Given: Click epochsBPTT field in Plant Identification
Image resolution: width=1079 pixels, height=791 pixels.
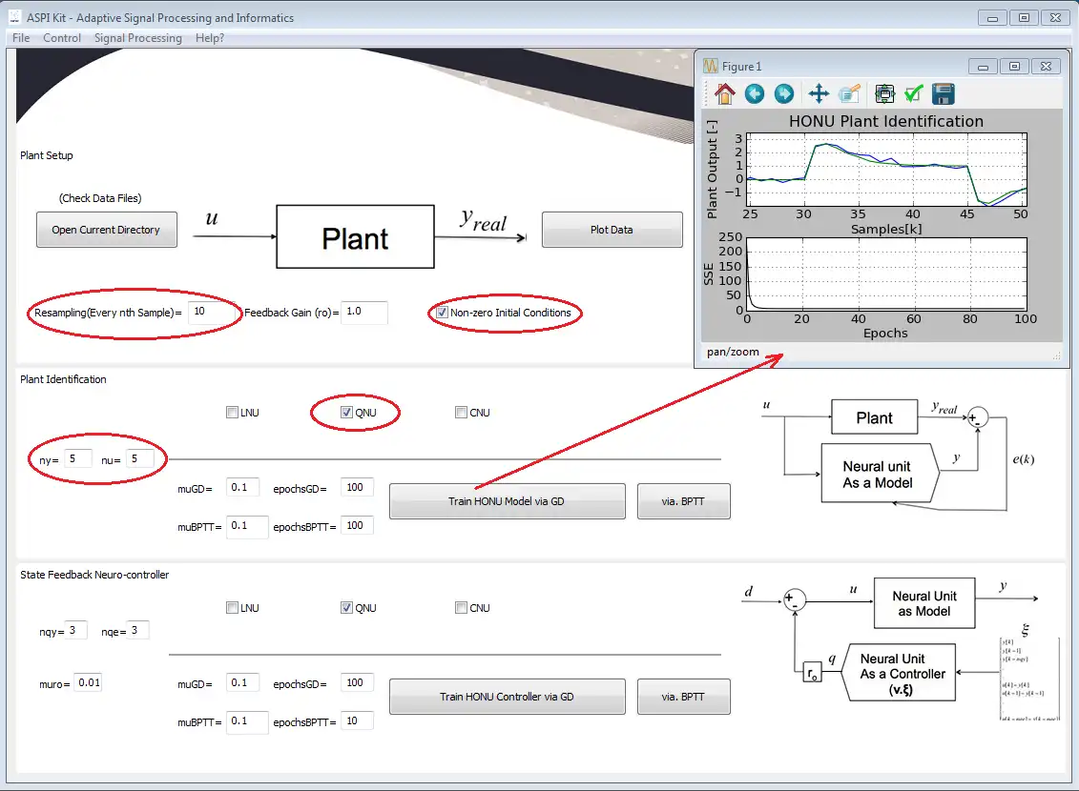Looking at the screenshot, I should pyautogui.click(x=358, y=526).
